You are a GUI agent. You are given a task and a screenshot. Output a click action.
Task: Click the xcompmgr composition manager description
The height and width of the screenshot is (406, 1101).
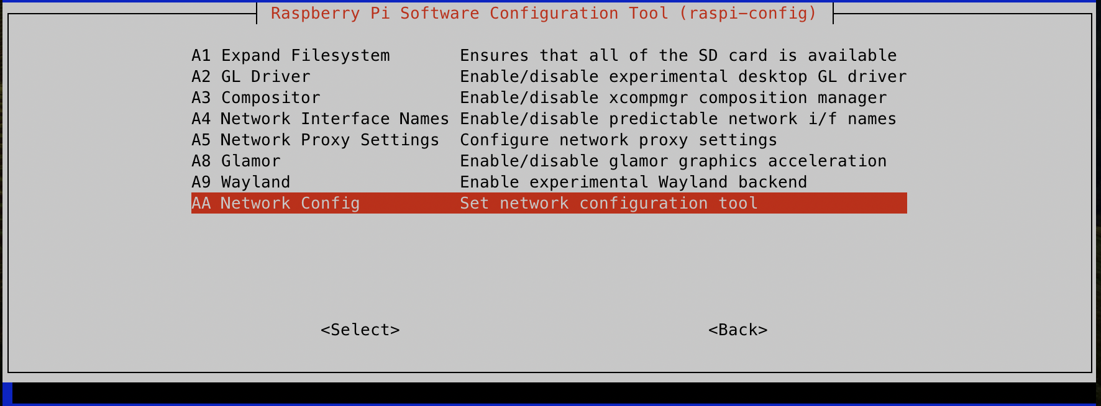673,97
